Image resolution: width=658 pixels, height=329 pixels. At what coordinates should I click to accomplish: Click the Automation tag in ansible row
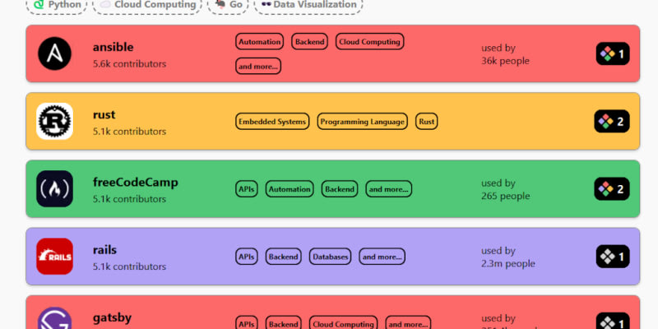259,42
